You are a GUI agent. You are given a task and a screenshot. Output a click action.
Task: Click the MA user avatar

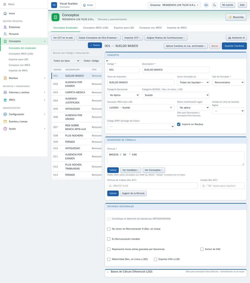(206, 5)
